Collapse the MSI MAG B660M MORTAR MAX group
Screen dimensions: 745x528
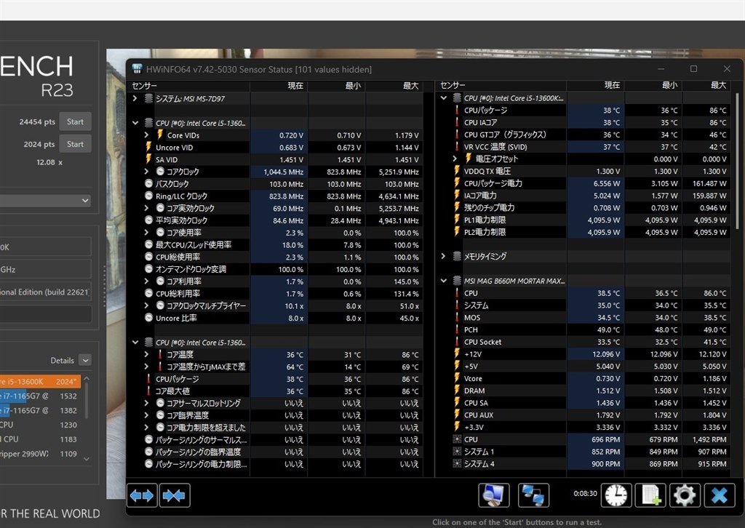pos(443,281)
